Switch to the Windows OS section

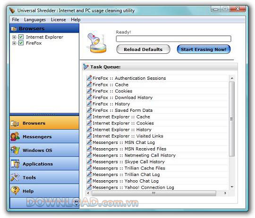[x=44, y=150]
